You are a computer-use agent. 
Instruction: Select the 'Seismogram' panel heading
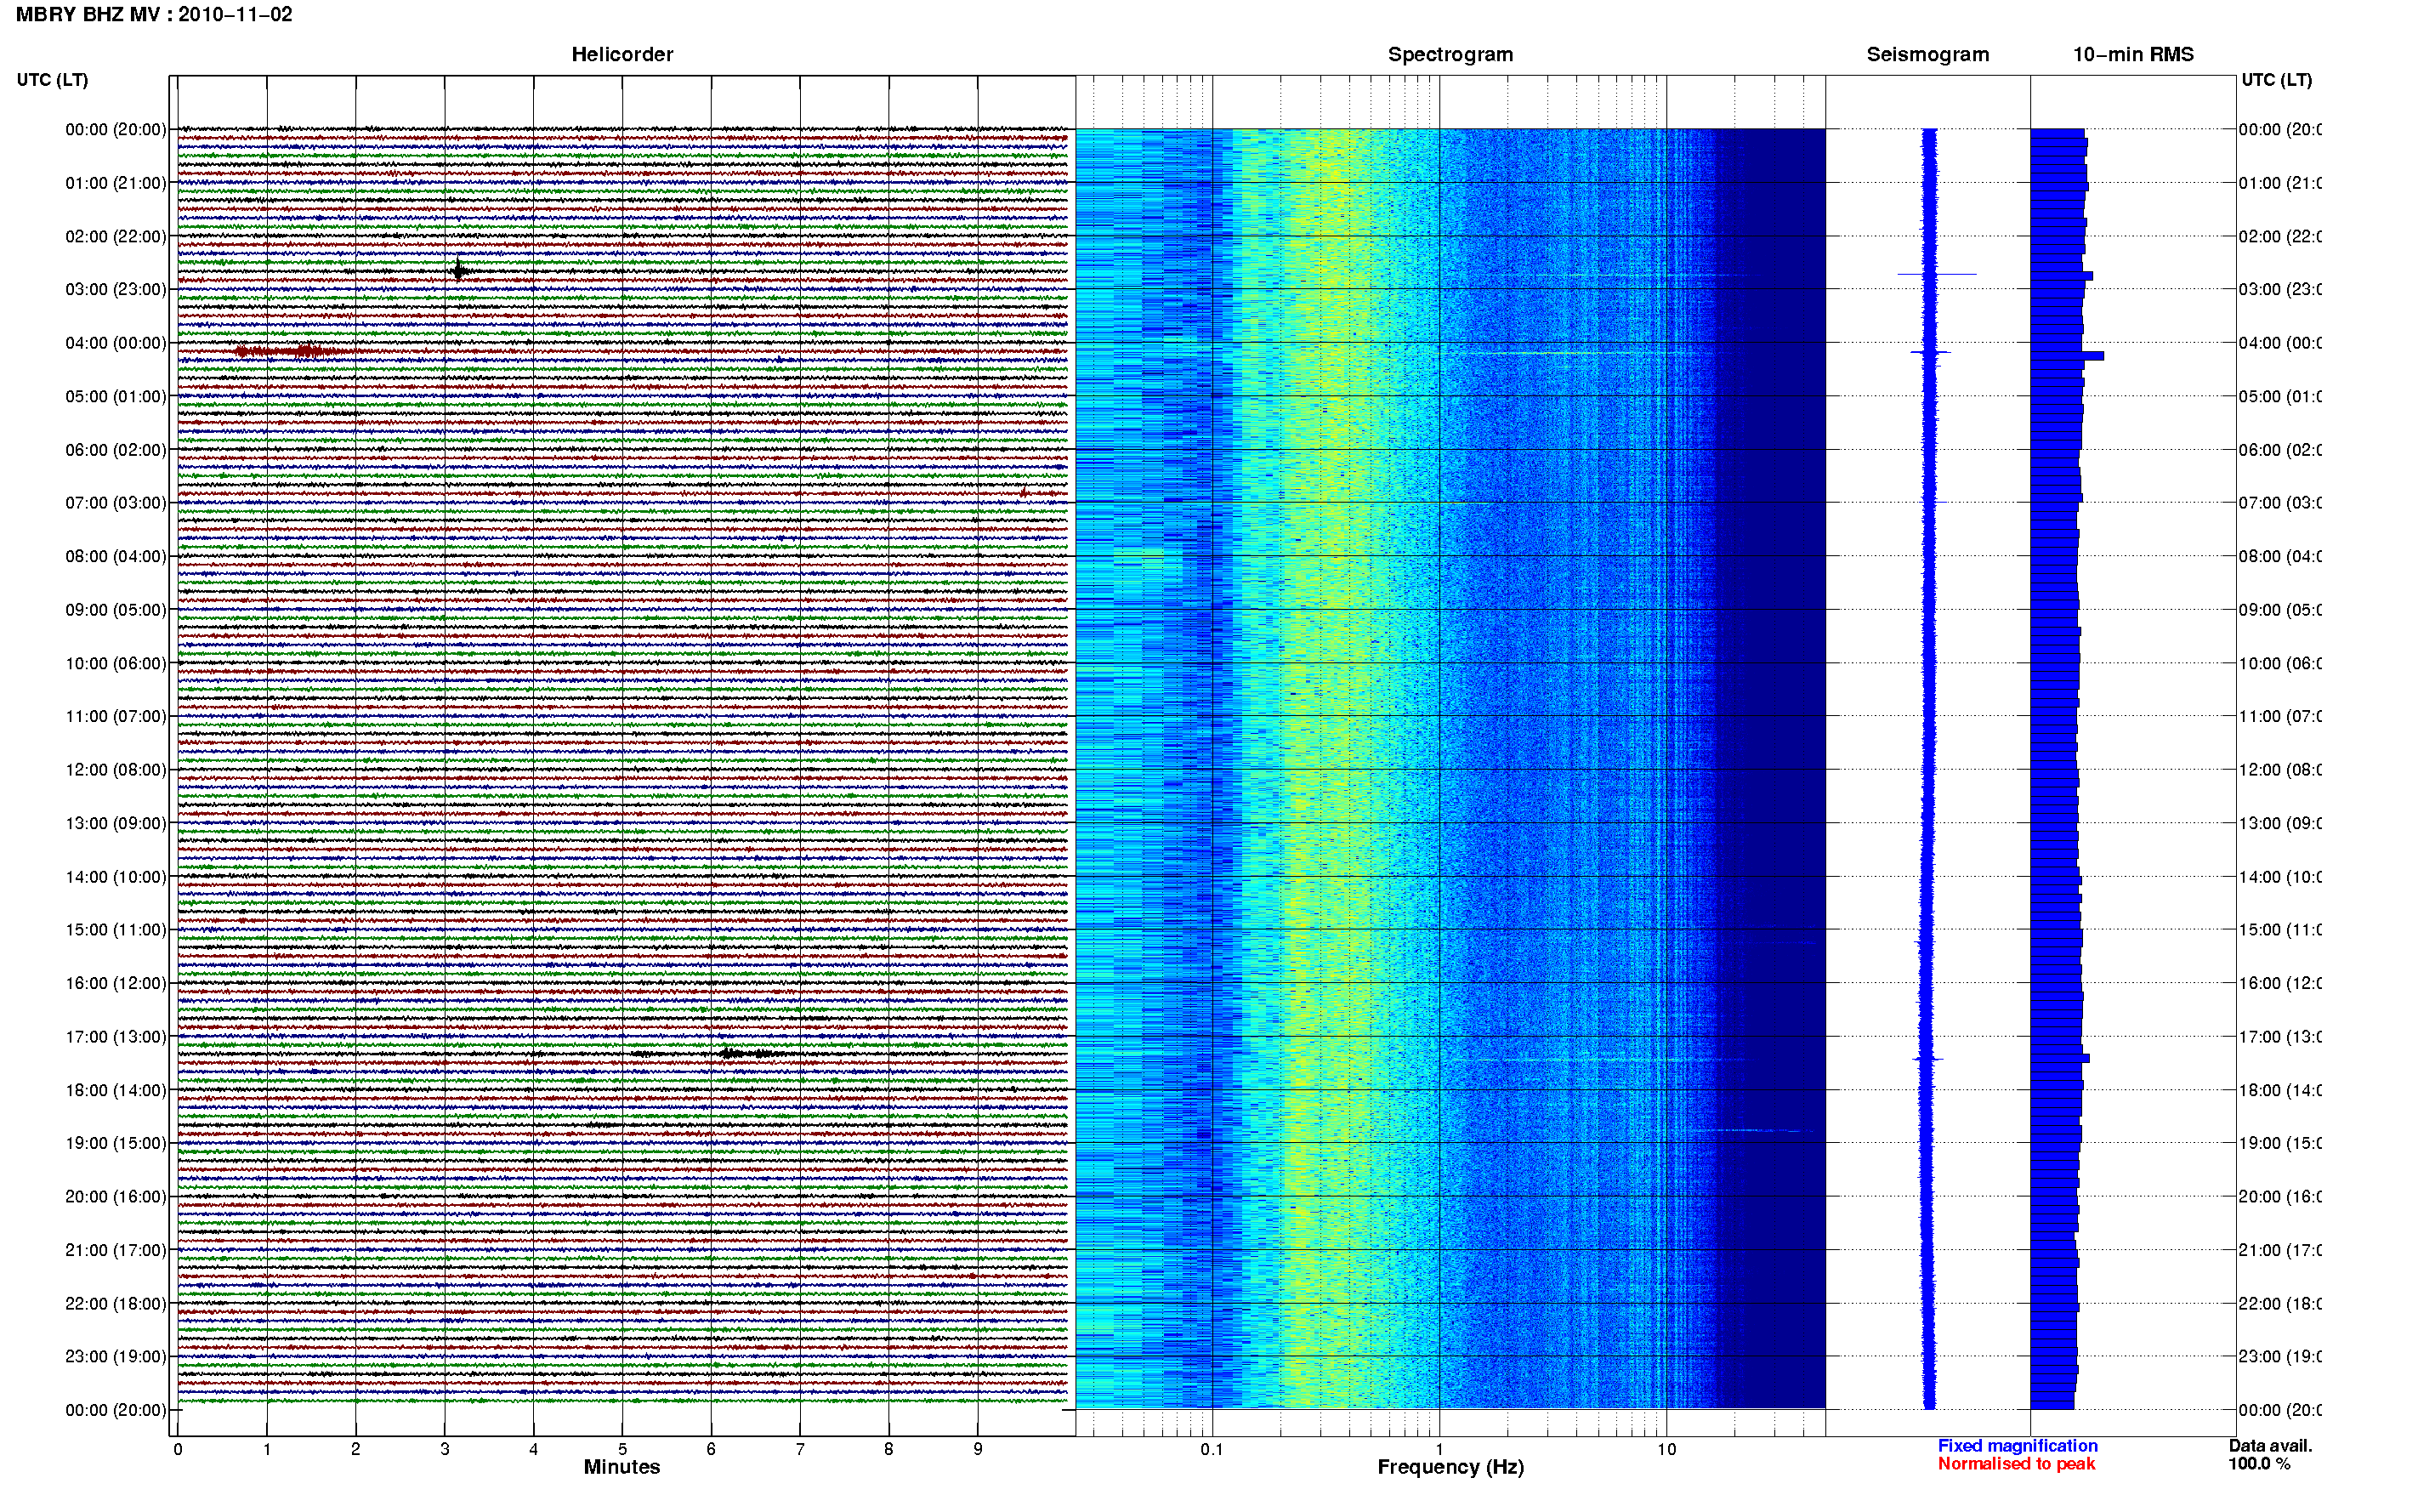(x=1927, y=55)
